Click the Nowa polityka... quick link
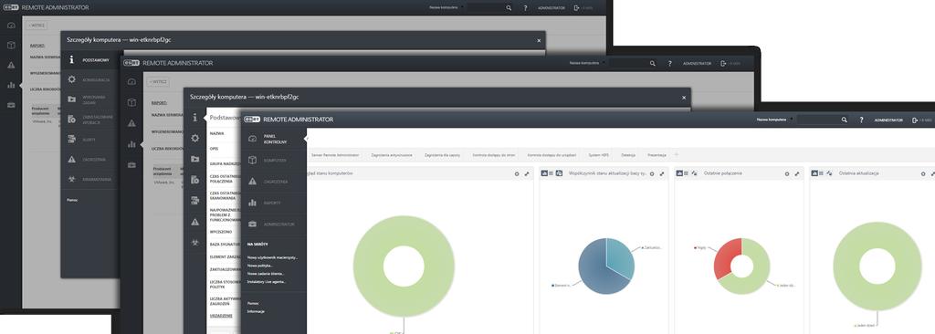Image resolution: width=935 pixels, height=334 pixels. pyautogui.click(x=260, y=266)
